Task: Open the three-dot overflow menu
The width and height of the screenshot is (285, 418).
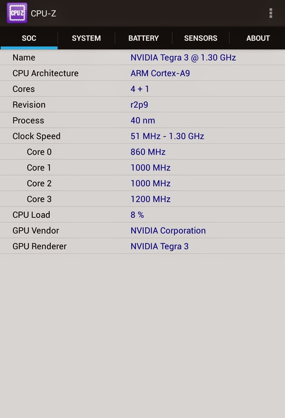Action: [x=271, y=13]
